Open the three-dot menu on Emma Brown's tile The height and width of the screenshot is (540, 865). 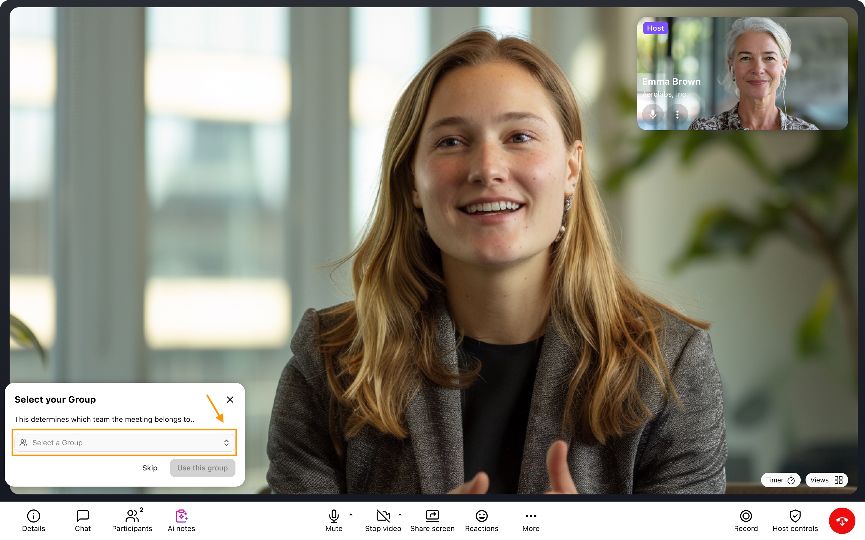point(677,114)
